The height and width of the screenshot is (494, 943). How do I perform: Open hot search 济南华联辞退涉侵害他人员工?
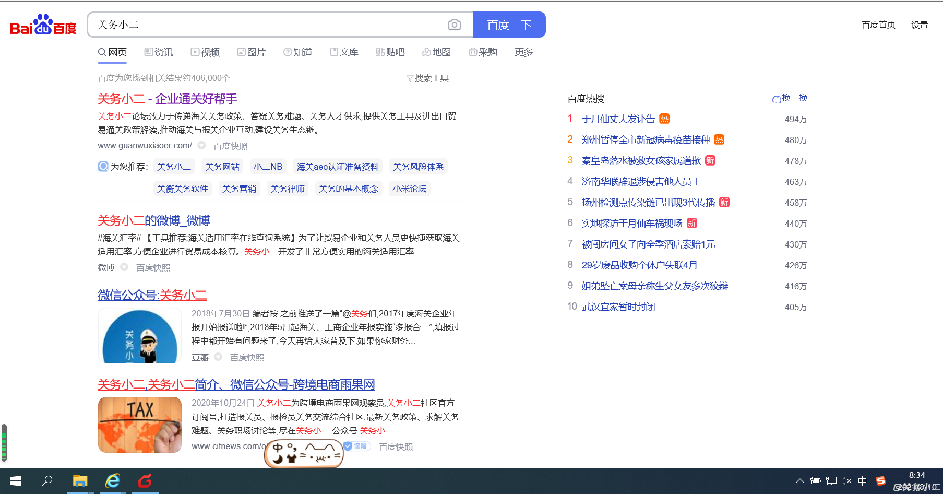click(x=641, y=182)
